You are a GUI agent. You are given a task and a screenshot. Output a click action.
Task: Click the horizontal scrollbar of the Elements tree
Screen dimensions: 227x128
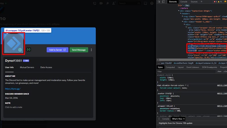[x=193, y=60]
